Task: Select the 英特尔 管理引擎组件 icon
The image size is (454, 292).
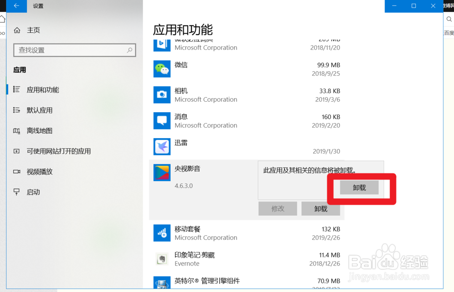Action: (x=162, y=282)
